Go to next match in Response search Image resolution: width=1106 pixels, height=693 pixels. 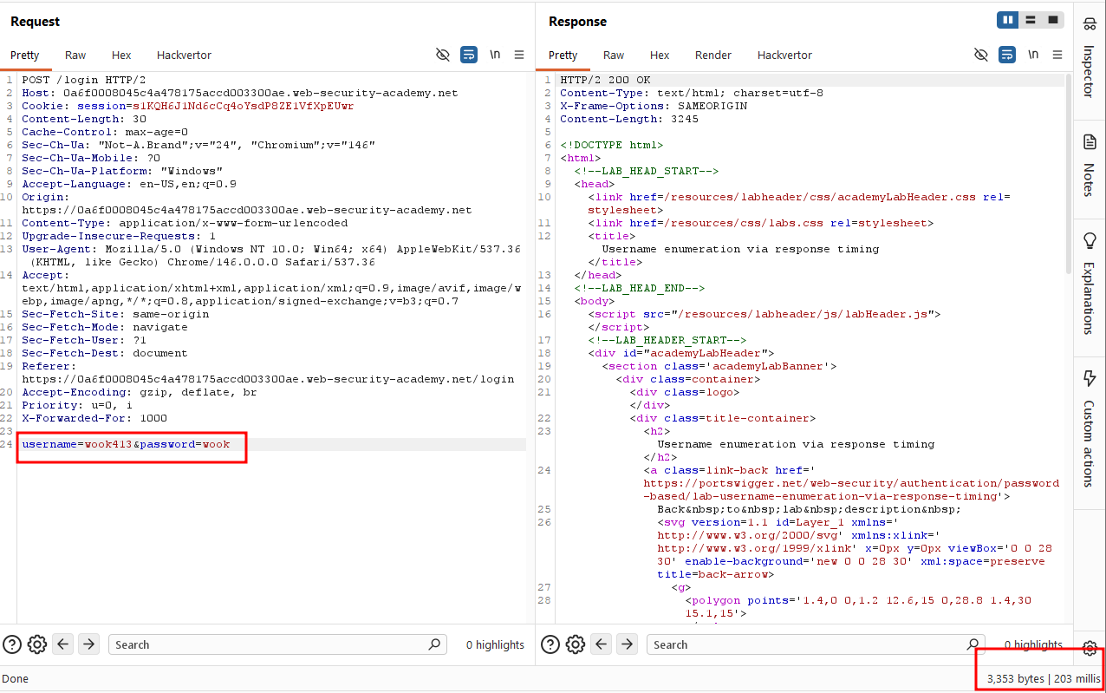coord(627,644)
